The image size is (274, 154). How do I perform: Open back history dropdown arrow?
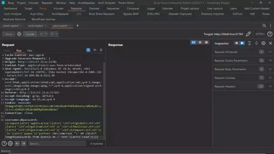pyautogui.click(x=46, y=34)
